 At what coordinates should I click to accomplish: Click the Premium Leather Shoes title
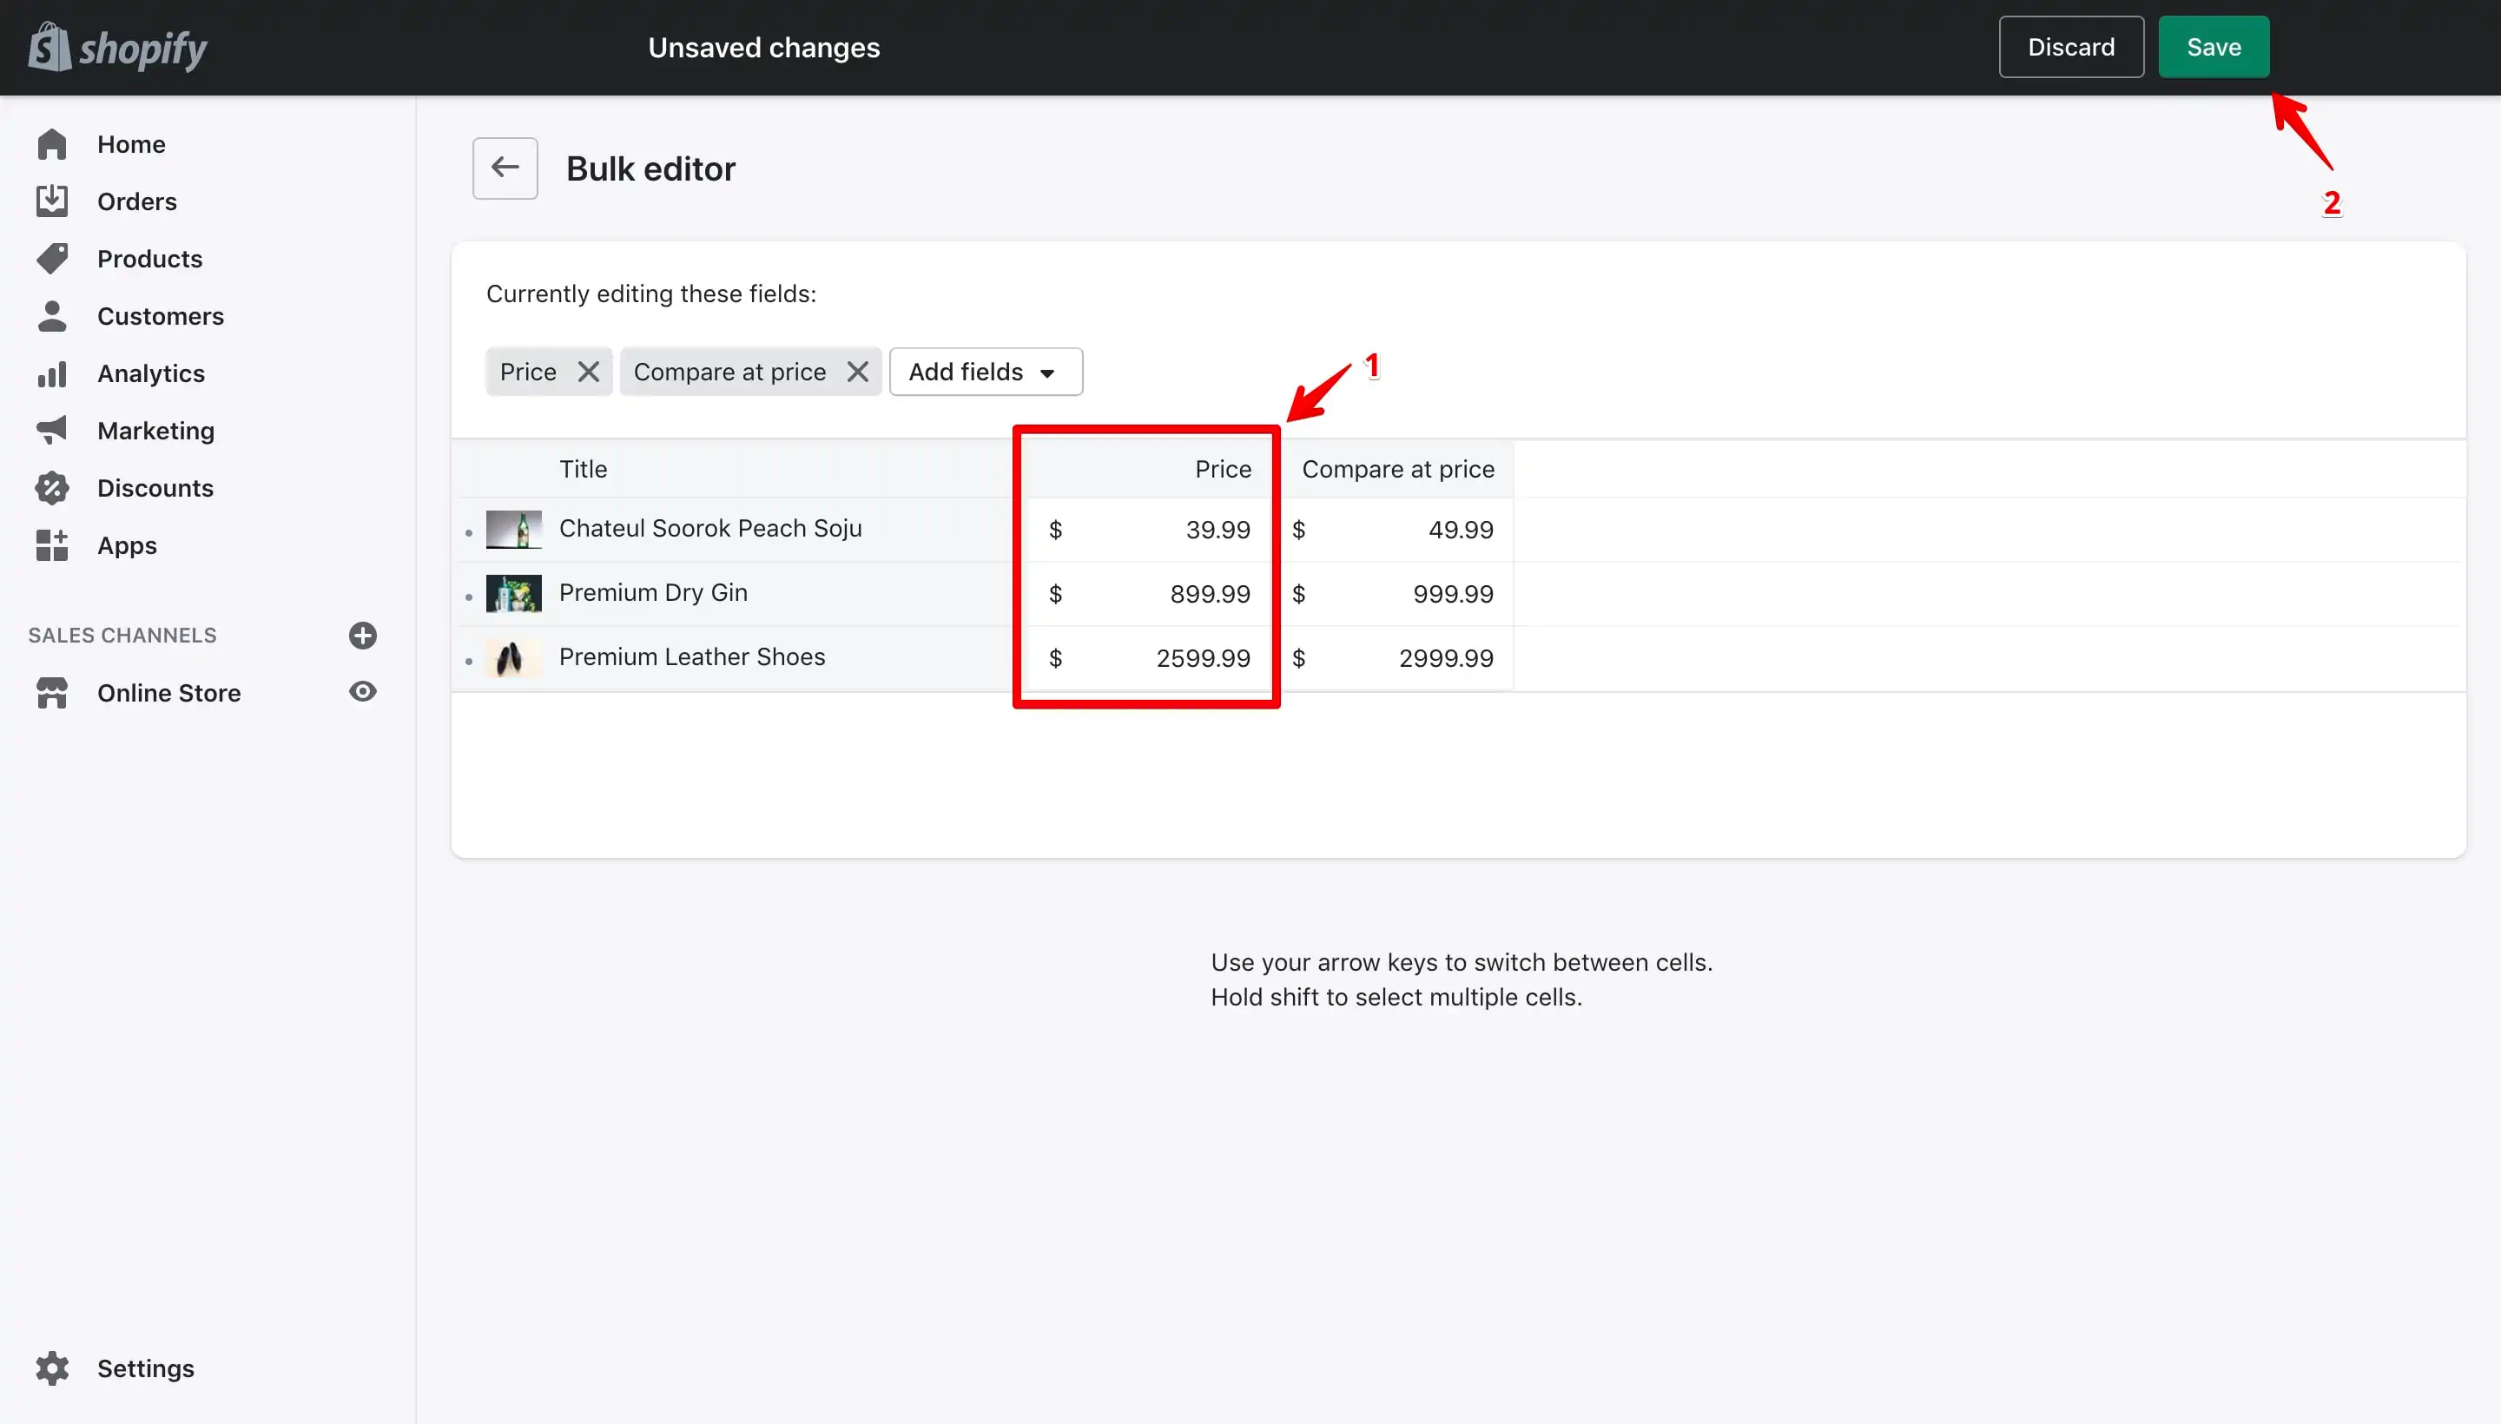pyautogui.click(x=691, y=657)
